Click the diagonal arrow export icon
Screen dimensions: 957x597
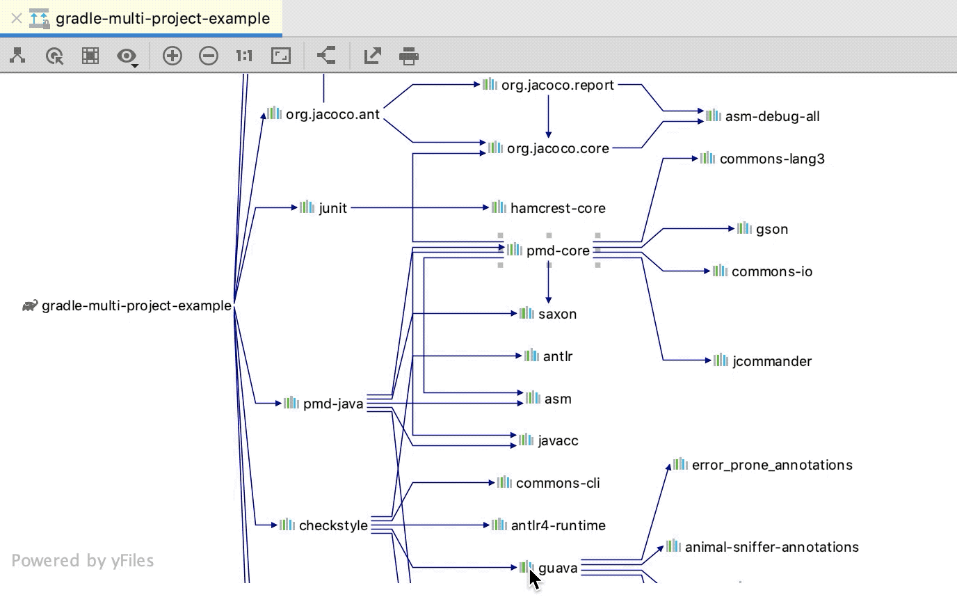coord(372,56)
